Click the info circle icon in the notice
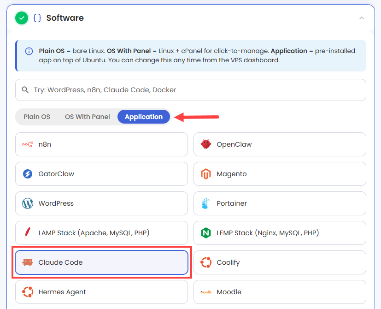The image size is (381, 309). [29, 51]
